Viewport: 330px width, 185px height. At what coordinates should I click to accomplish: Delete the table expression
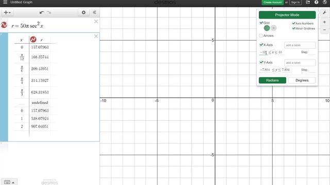[x=96, y=36]
